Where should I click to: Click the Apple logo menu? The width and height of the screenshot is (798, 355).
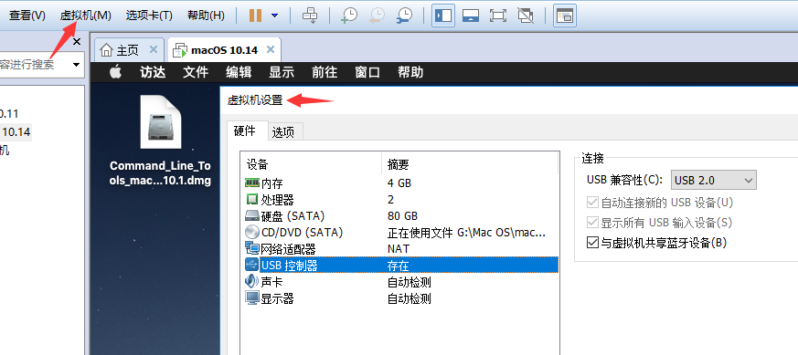[115, 73]
